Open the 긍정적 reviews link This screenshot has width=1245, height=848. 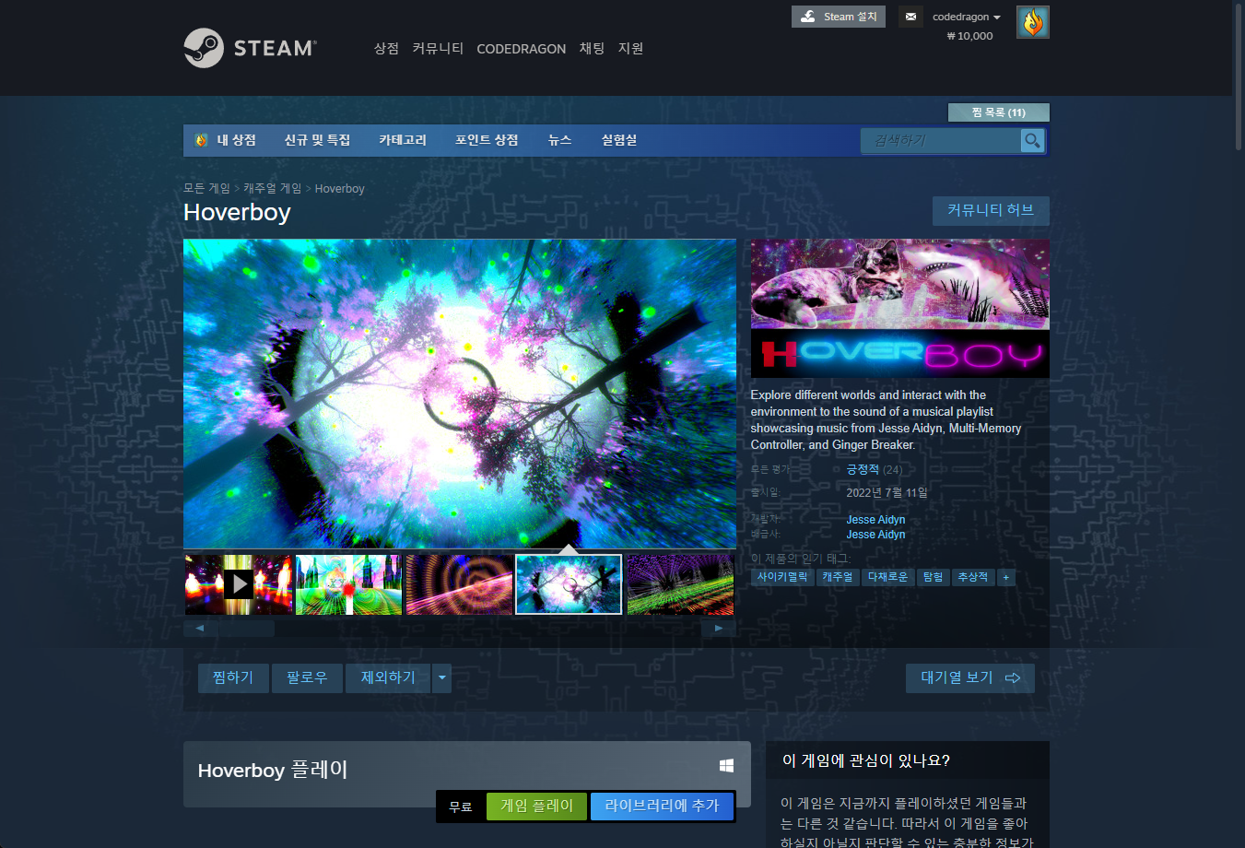point(863,469)
